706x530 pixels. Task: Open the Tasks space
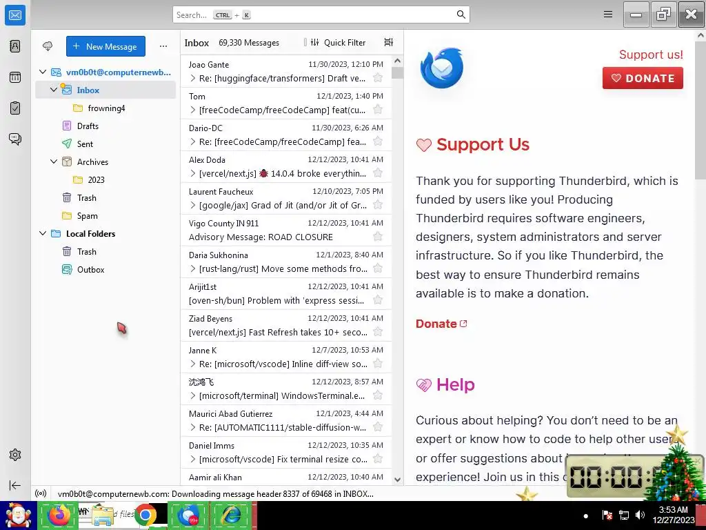coord(15,108)
